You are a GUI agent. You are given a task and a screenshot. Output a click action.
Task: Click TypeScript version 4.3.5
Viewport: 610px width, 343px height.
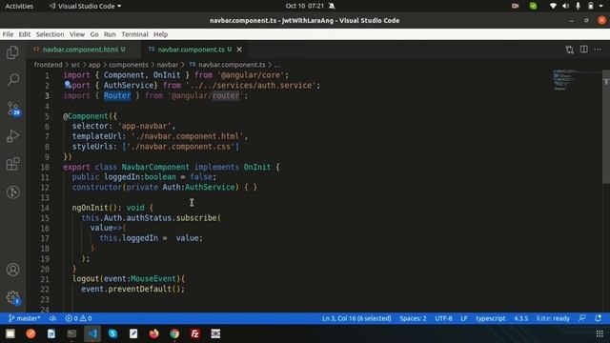click(521, 318)
